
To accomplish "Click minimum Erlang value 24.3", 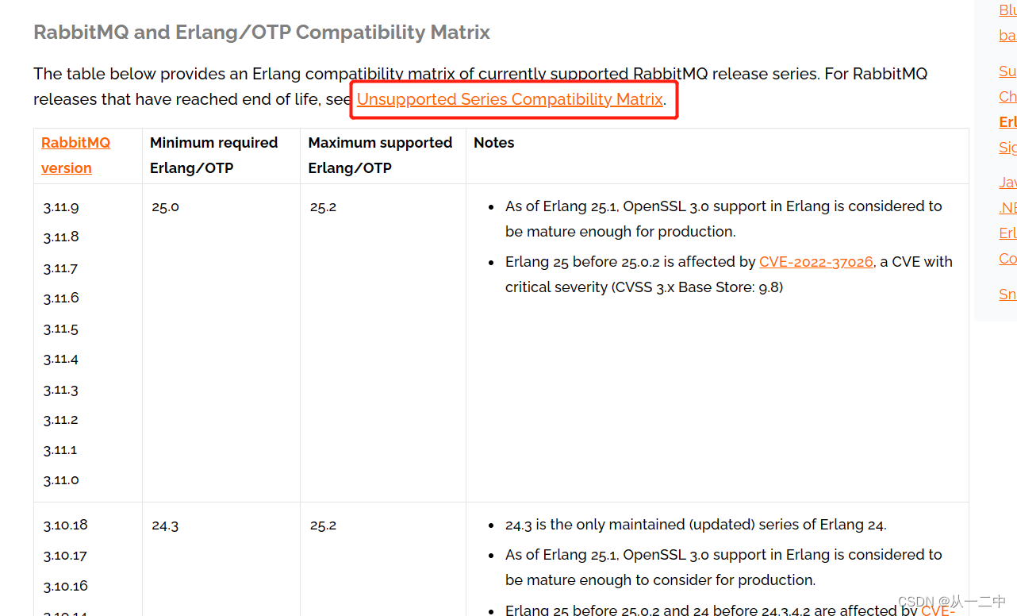I will pos(165,525).
